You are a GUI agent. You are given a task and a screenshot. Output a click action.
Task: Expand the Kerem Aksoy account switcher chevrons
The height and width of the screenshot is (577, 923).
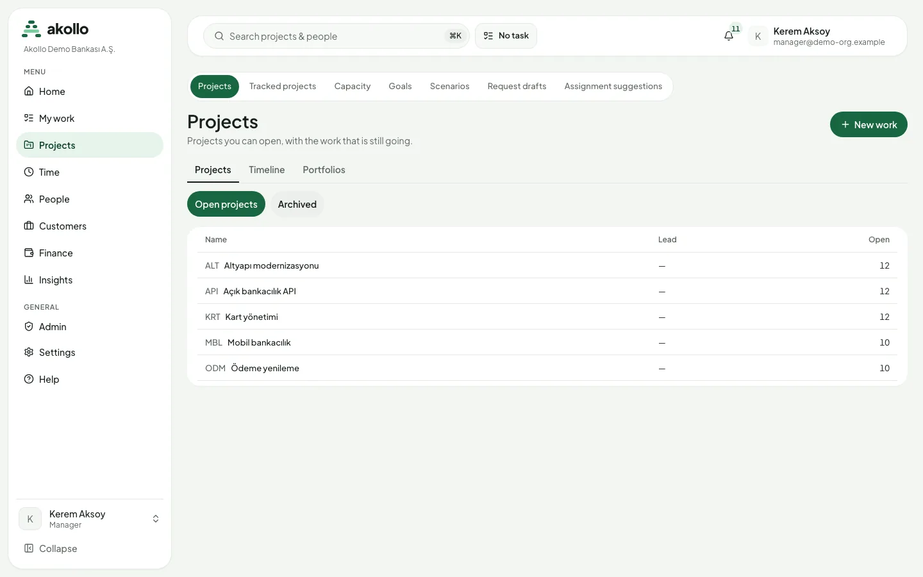point(156,519)
